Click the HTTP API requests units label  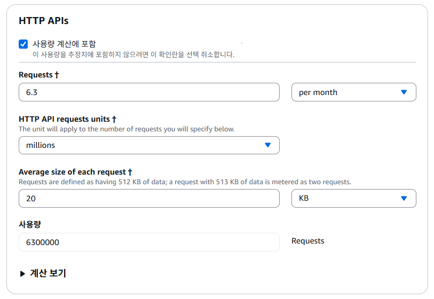point(67,119)
